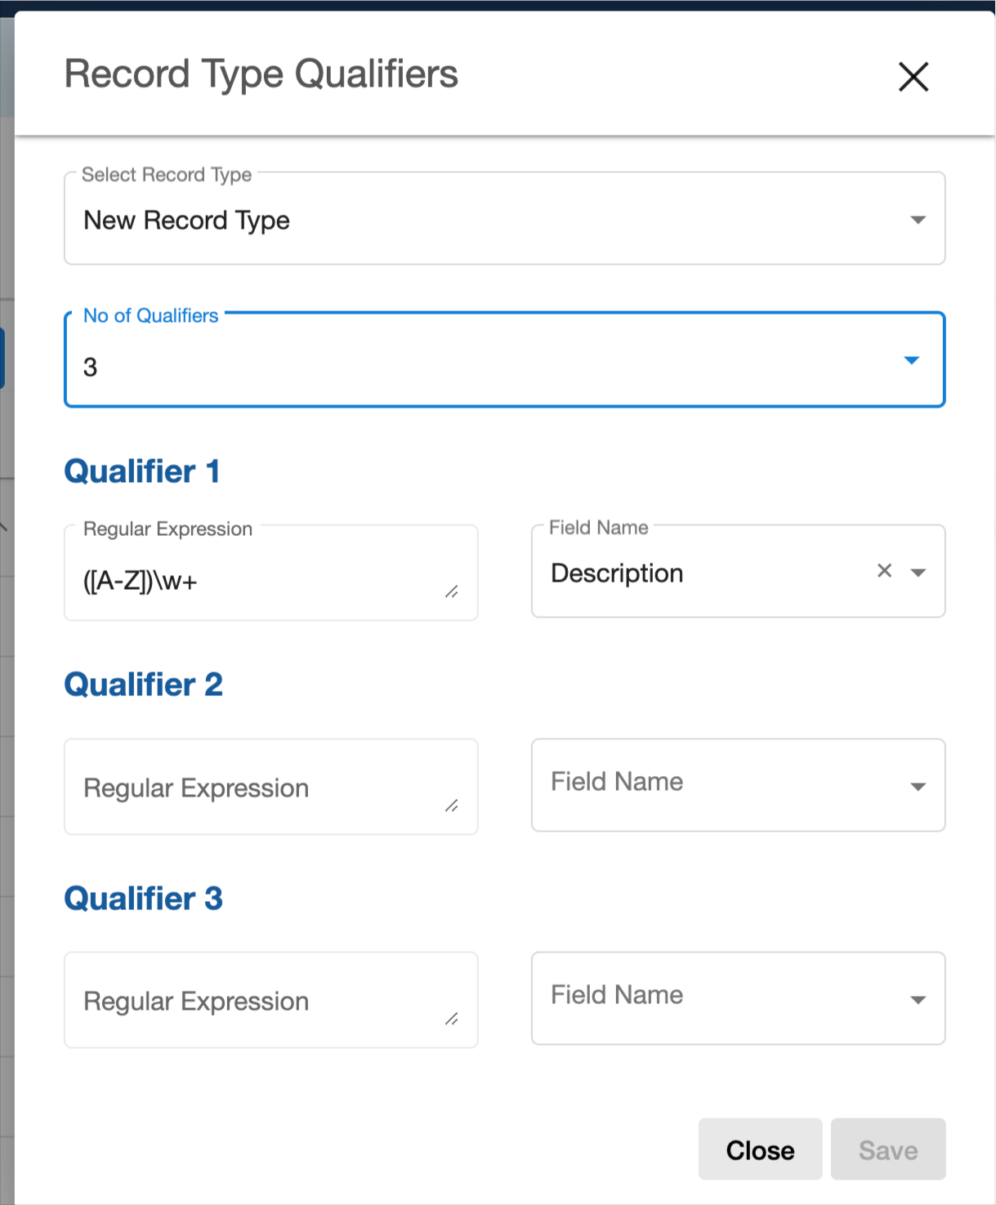Close the Record Type Qualifiers dialog
The width and height of the screenshot is (996, 1205).
(913, 77)
